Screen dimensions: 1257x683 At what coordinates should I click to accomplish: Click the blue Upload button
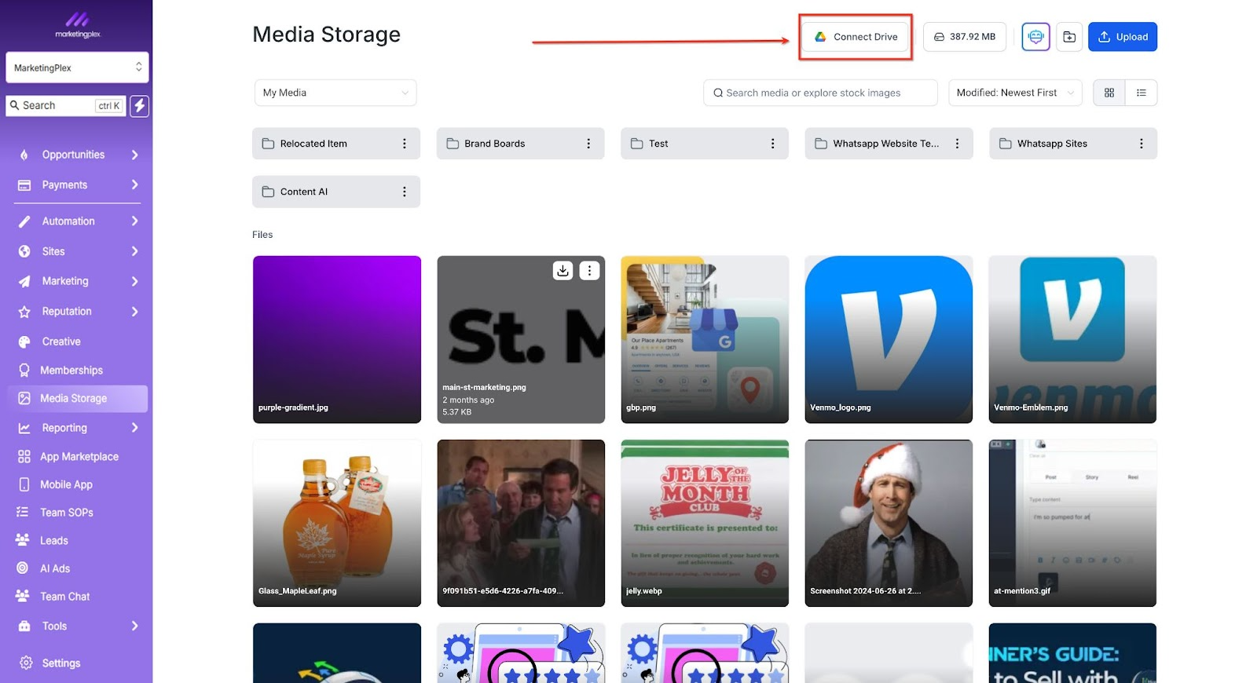tap(1122, 37)
